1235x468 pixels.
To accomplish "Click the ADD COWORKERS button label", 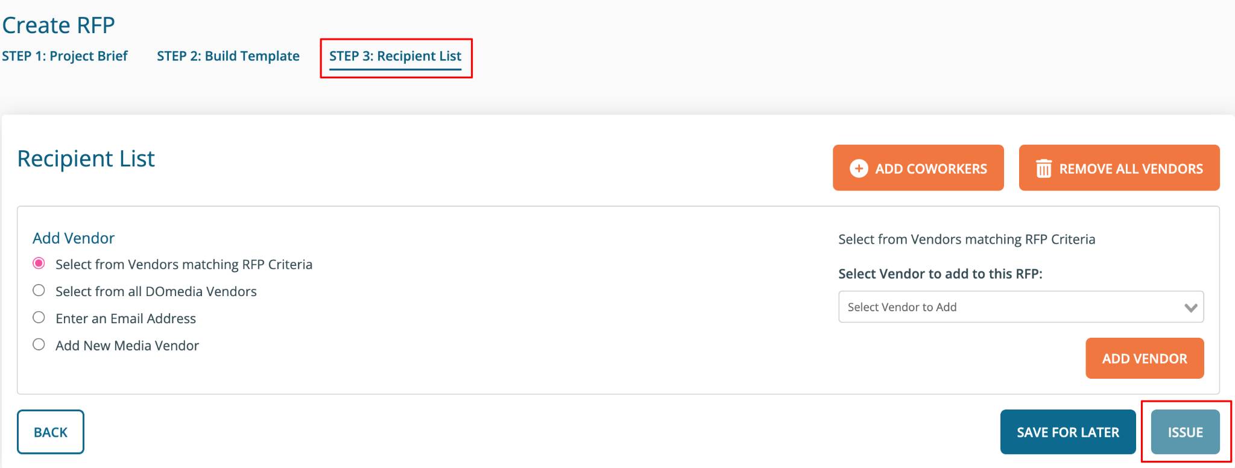I will coord(931,169).
